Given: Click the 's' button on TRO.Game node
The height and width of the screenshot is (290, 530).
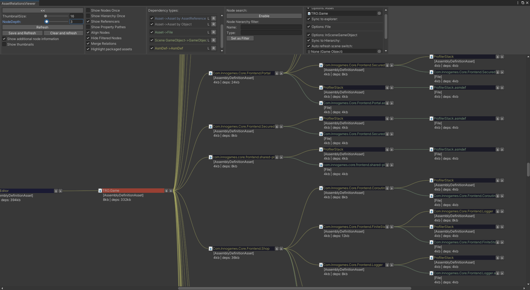Looking at the screenshot, I should [166, 191].
